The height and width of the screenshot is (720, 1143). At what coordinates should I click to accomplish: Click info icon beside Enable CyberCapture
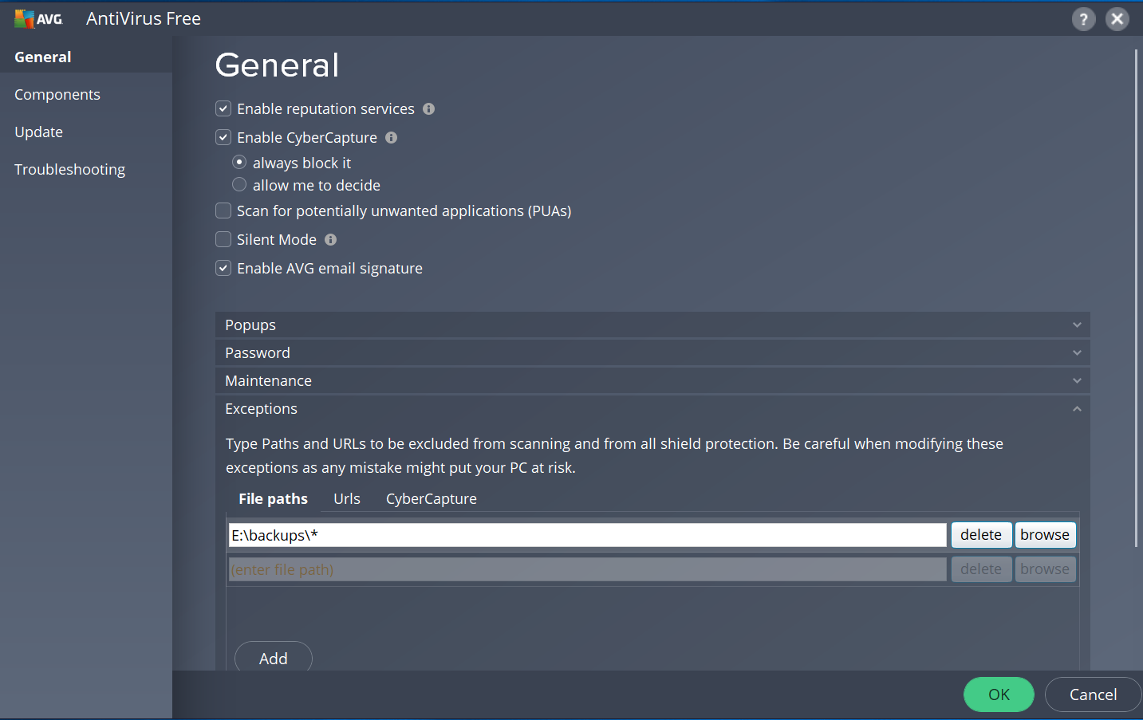[391, 138]
